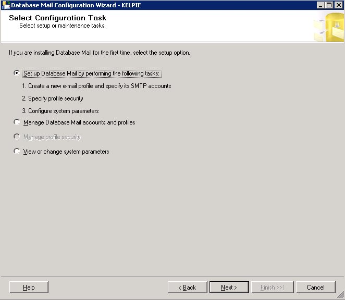Click step 2 Specify profile security text
Viewport: 345px width, 300px height.
coord(53,98)
